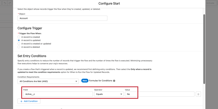Click the undo arrow icon
The height and width of the screenshot is (109, 218).
point(4,3)
